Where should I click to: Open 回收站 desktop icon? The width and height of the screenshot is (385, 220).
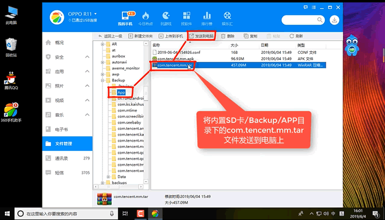pyautogui.click(x=11, y=47)
